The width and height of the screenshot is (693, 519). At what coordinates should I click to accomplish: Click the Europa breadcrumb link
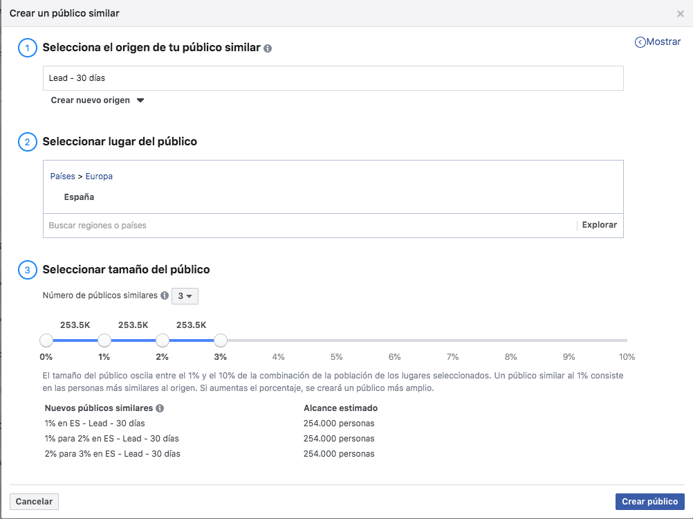coord(99,176)
